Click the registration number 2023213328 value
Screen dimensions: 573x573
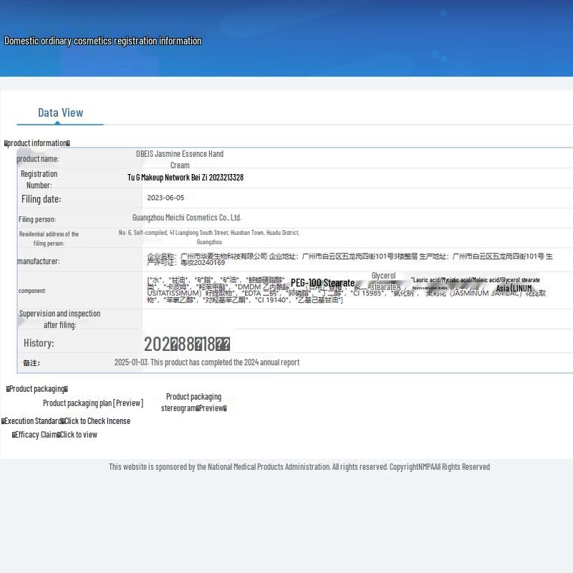[x=186, y=178]
